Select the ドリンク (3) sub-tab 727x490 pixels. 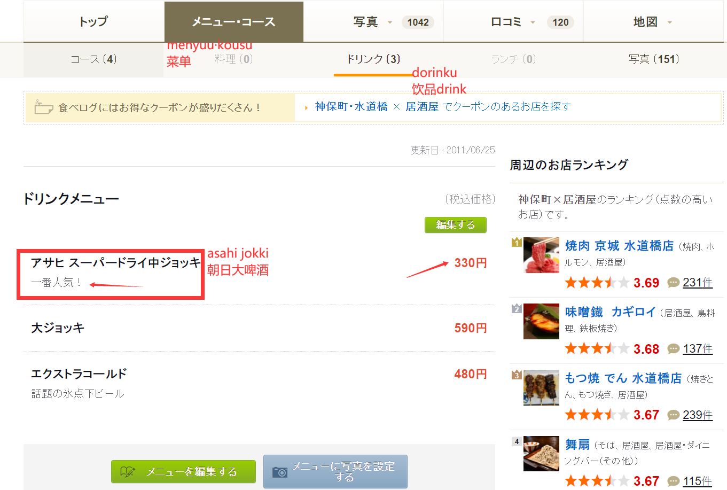coord(373,59)
